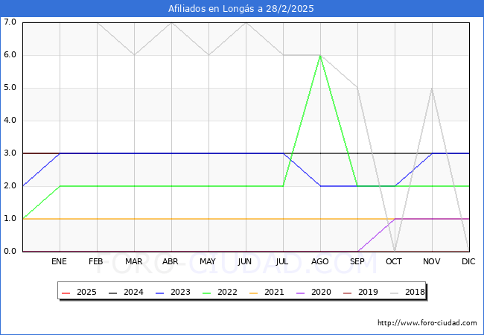Click the JUL month axis label

tap(282, 261)
